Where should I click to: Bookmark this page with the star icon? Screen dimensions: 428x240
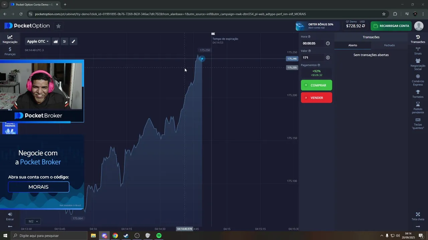(x=384, y=14)
